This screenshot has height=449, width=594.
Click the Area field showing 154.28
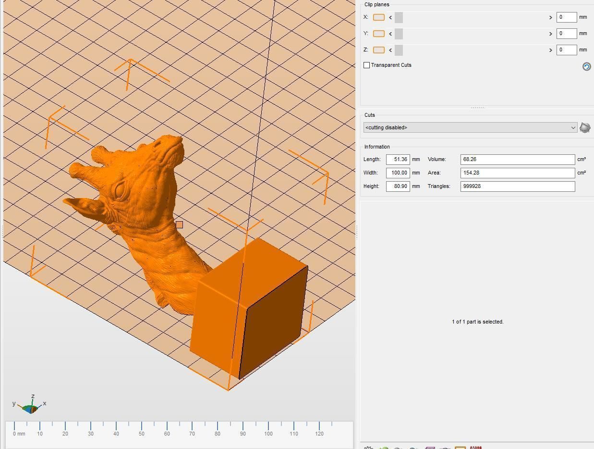coord(518,173)
